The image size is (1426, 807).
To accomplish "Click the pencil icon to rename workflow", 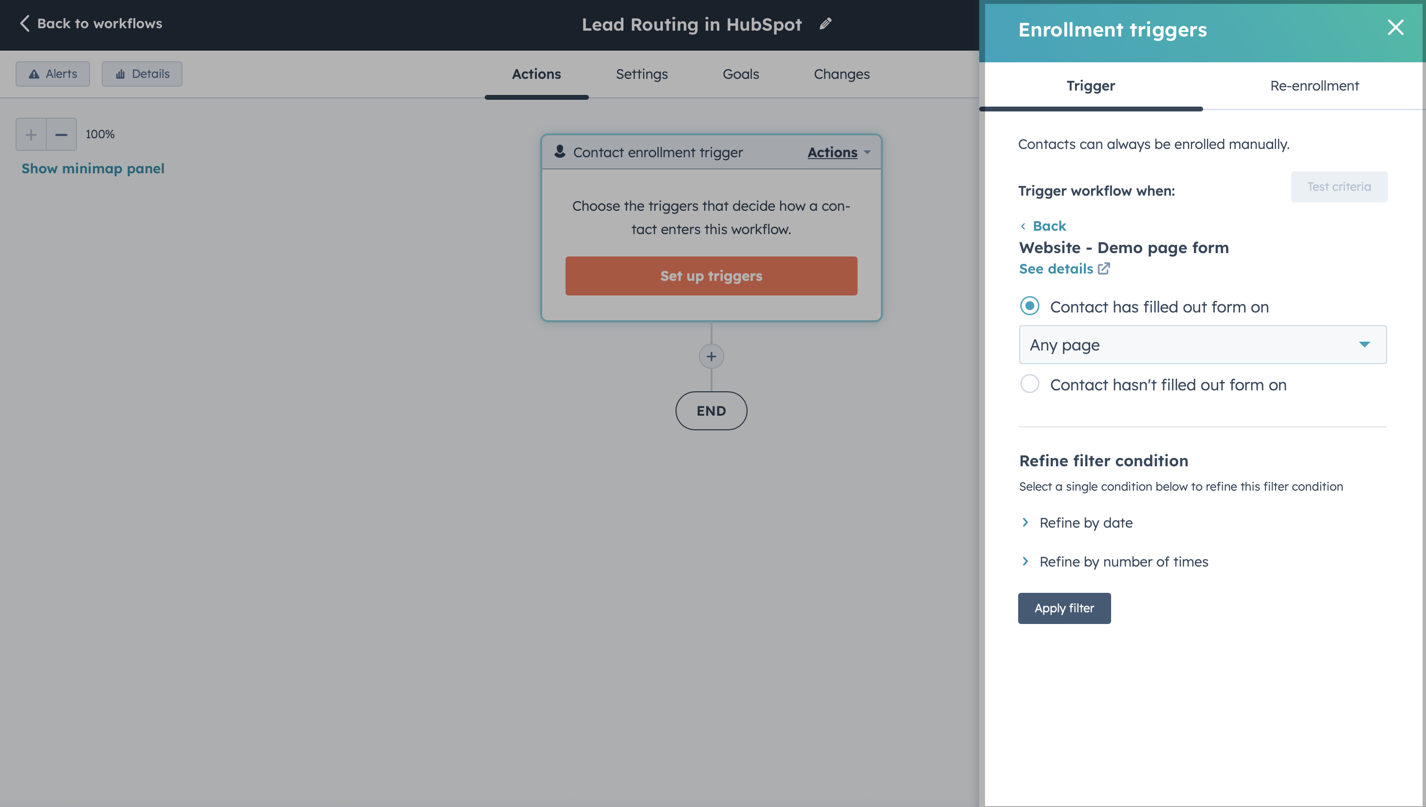I will [825, 24].
